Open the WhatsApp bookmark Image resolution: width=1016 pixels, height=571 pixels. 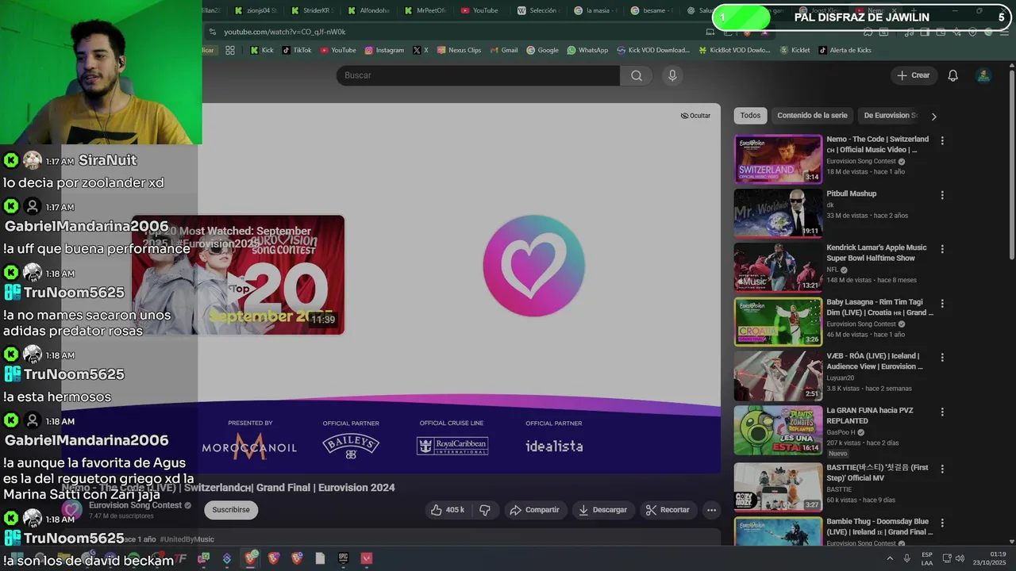coord(587,50)
